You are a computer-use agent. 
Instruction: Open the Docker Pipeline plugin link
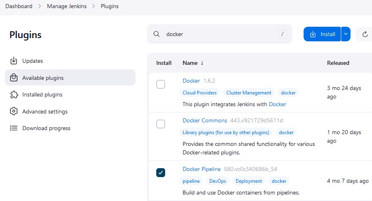click(x=202, y=169)
